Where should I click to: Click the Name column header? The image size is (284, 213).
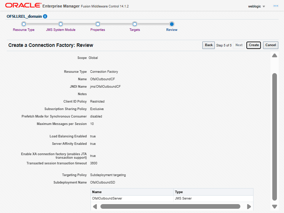pos(132,192)
